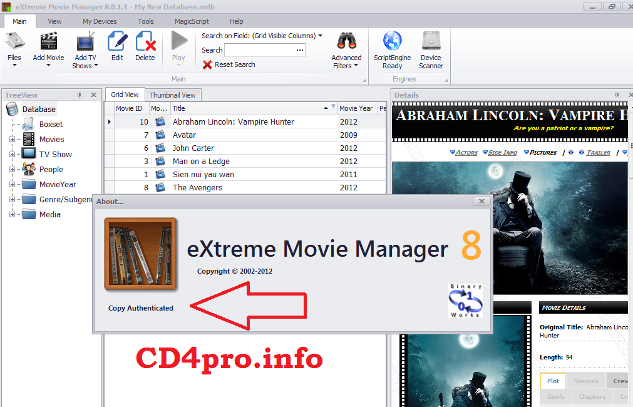Open the View ribbon tab
The height and width of the screenshot is (407, 633).
click(x=54, y=21)
